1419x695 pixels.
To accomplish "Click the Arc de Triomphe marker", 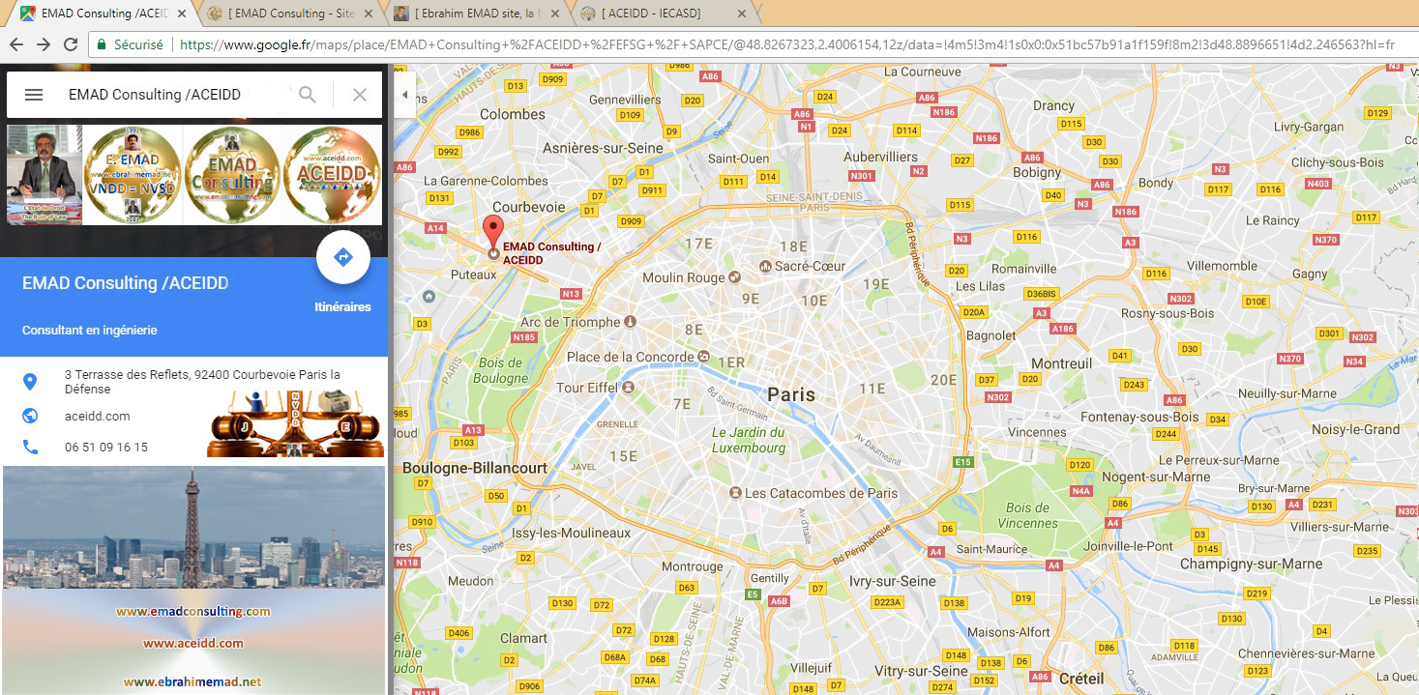I will [631, 322].
